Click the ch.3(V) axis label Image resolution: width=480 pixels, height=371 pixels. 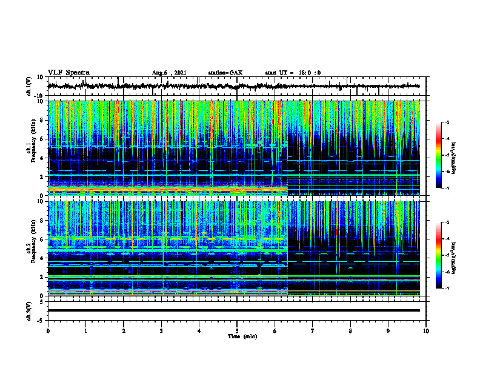pos(29,311)
